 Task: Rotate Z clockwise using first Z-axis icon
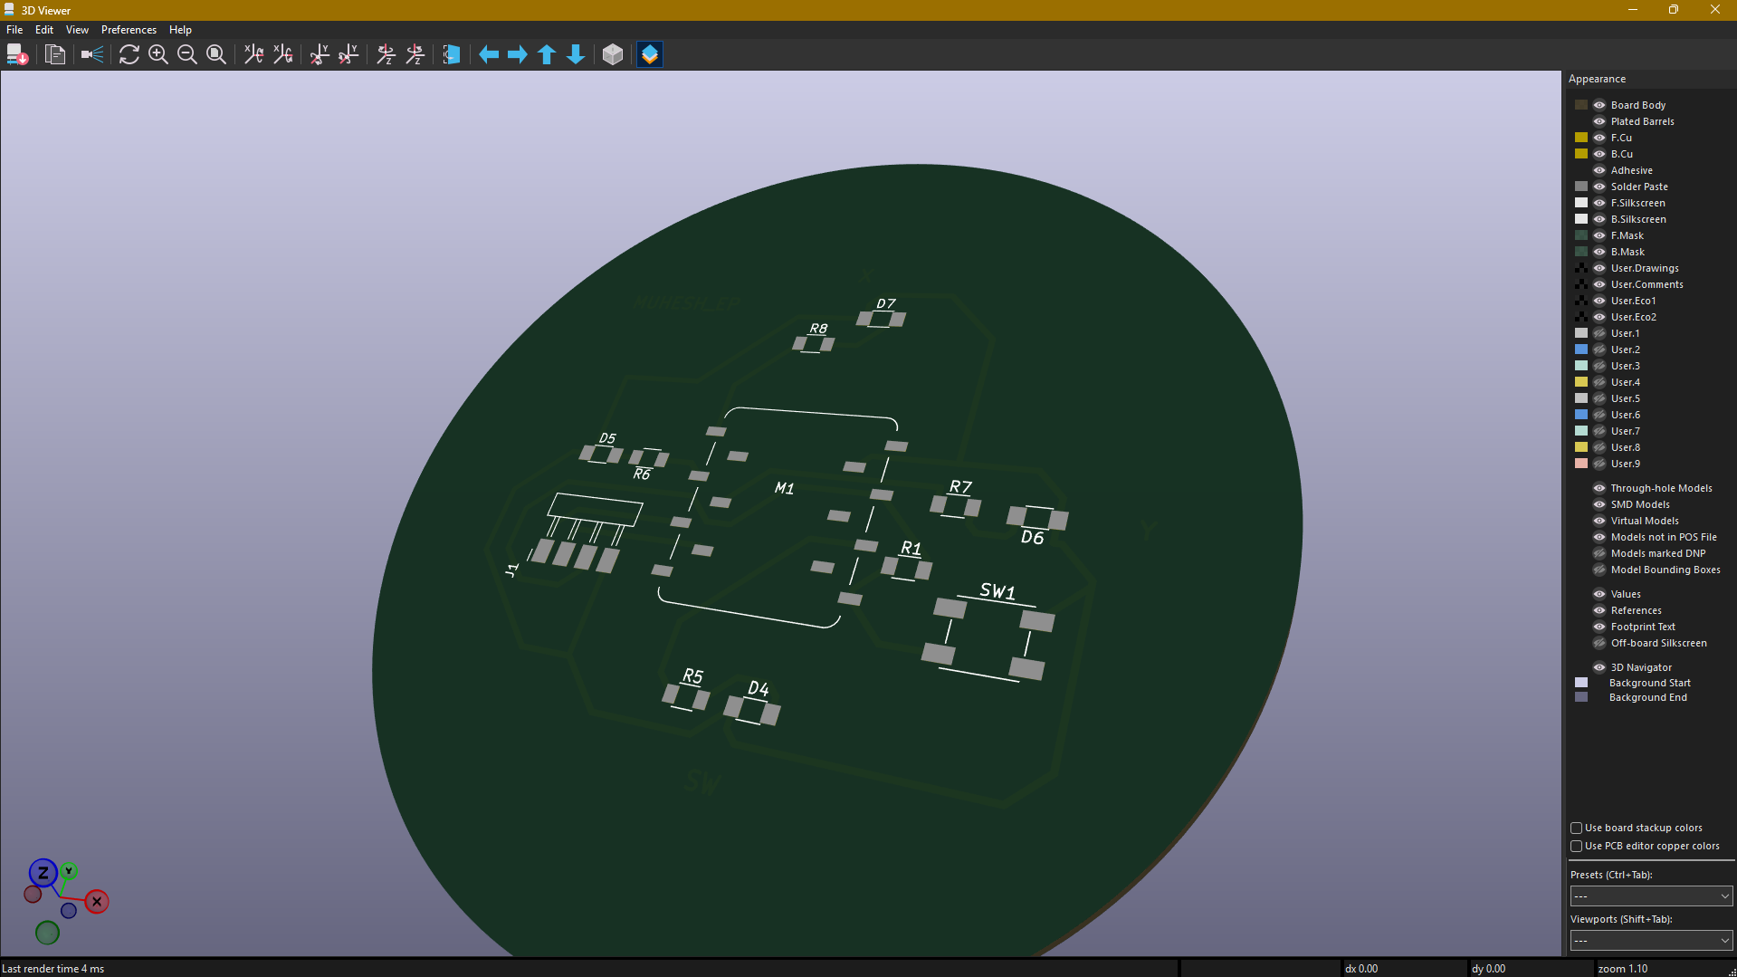387,55
